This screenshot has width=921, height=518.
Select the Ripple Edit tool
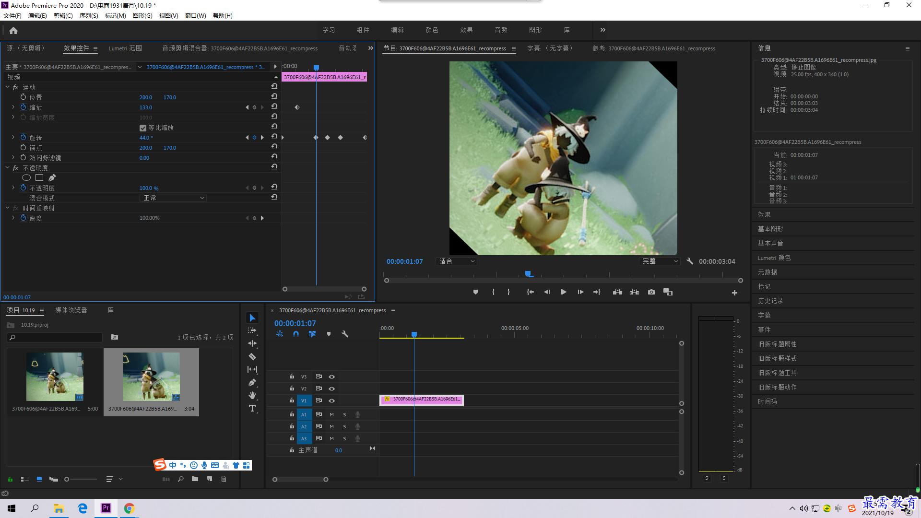click(252, 343)
